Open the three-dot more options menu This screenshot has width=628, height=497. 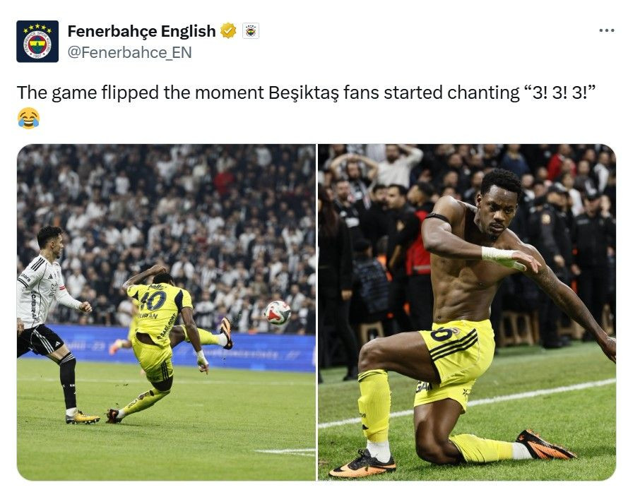pyautogui.click(x=607, y=30)
